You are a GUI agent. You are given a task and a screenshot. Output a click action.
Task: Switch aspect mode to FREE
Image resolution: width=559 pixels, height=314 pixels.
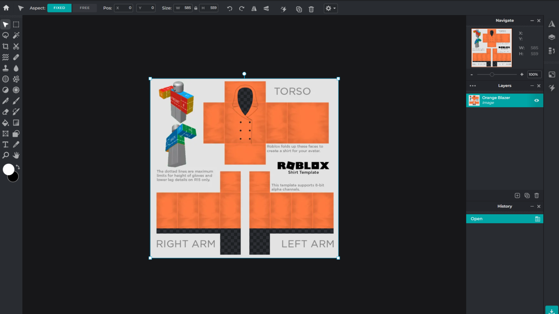84,8
